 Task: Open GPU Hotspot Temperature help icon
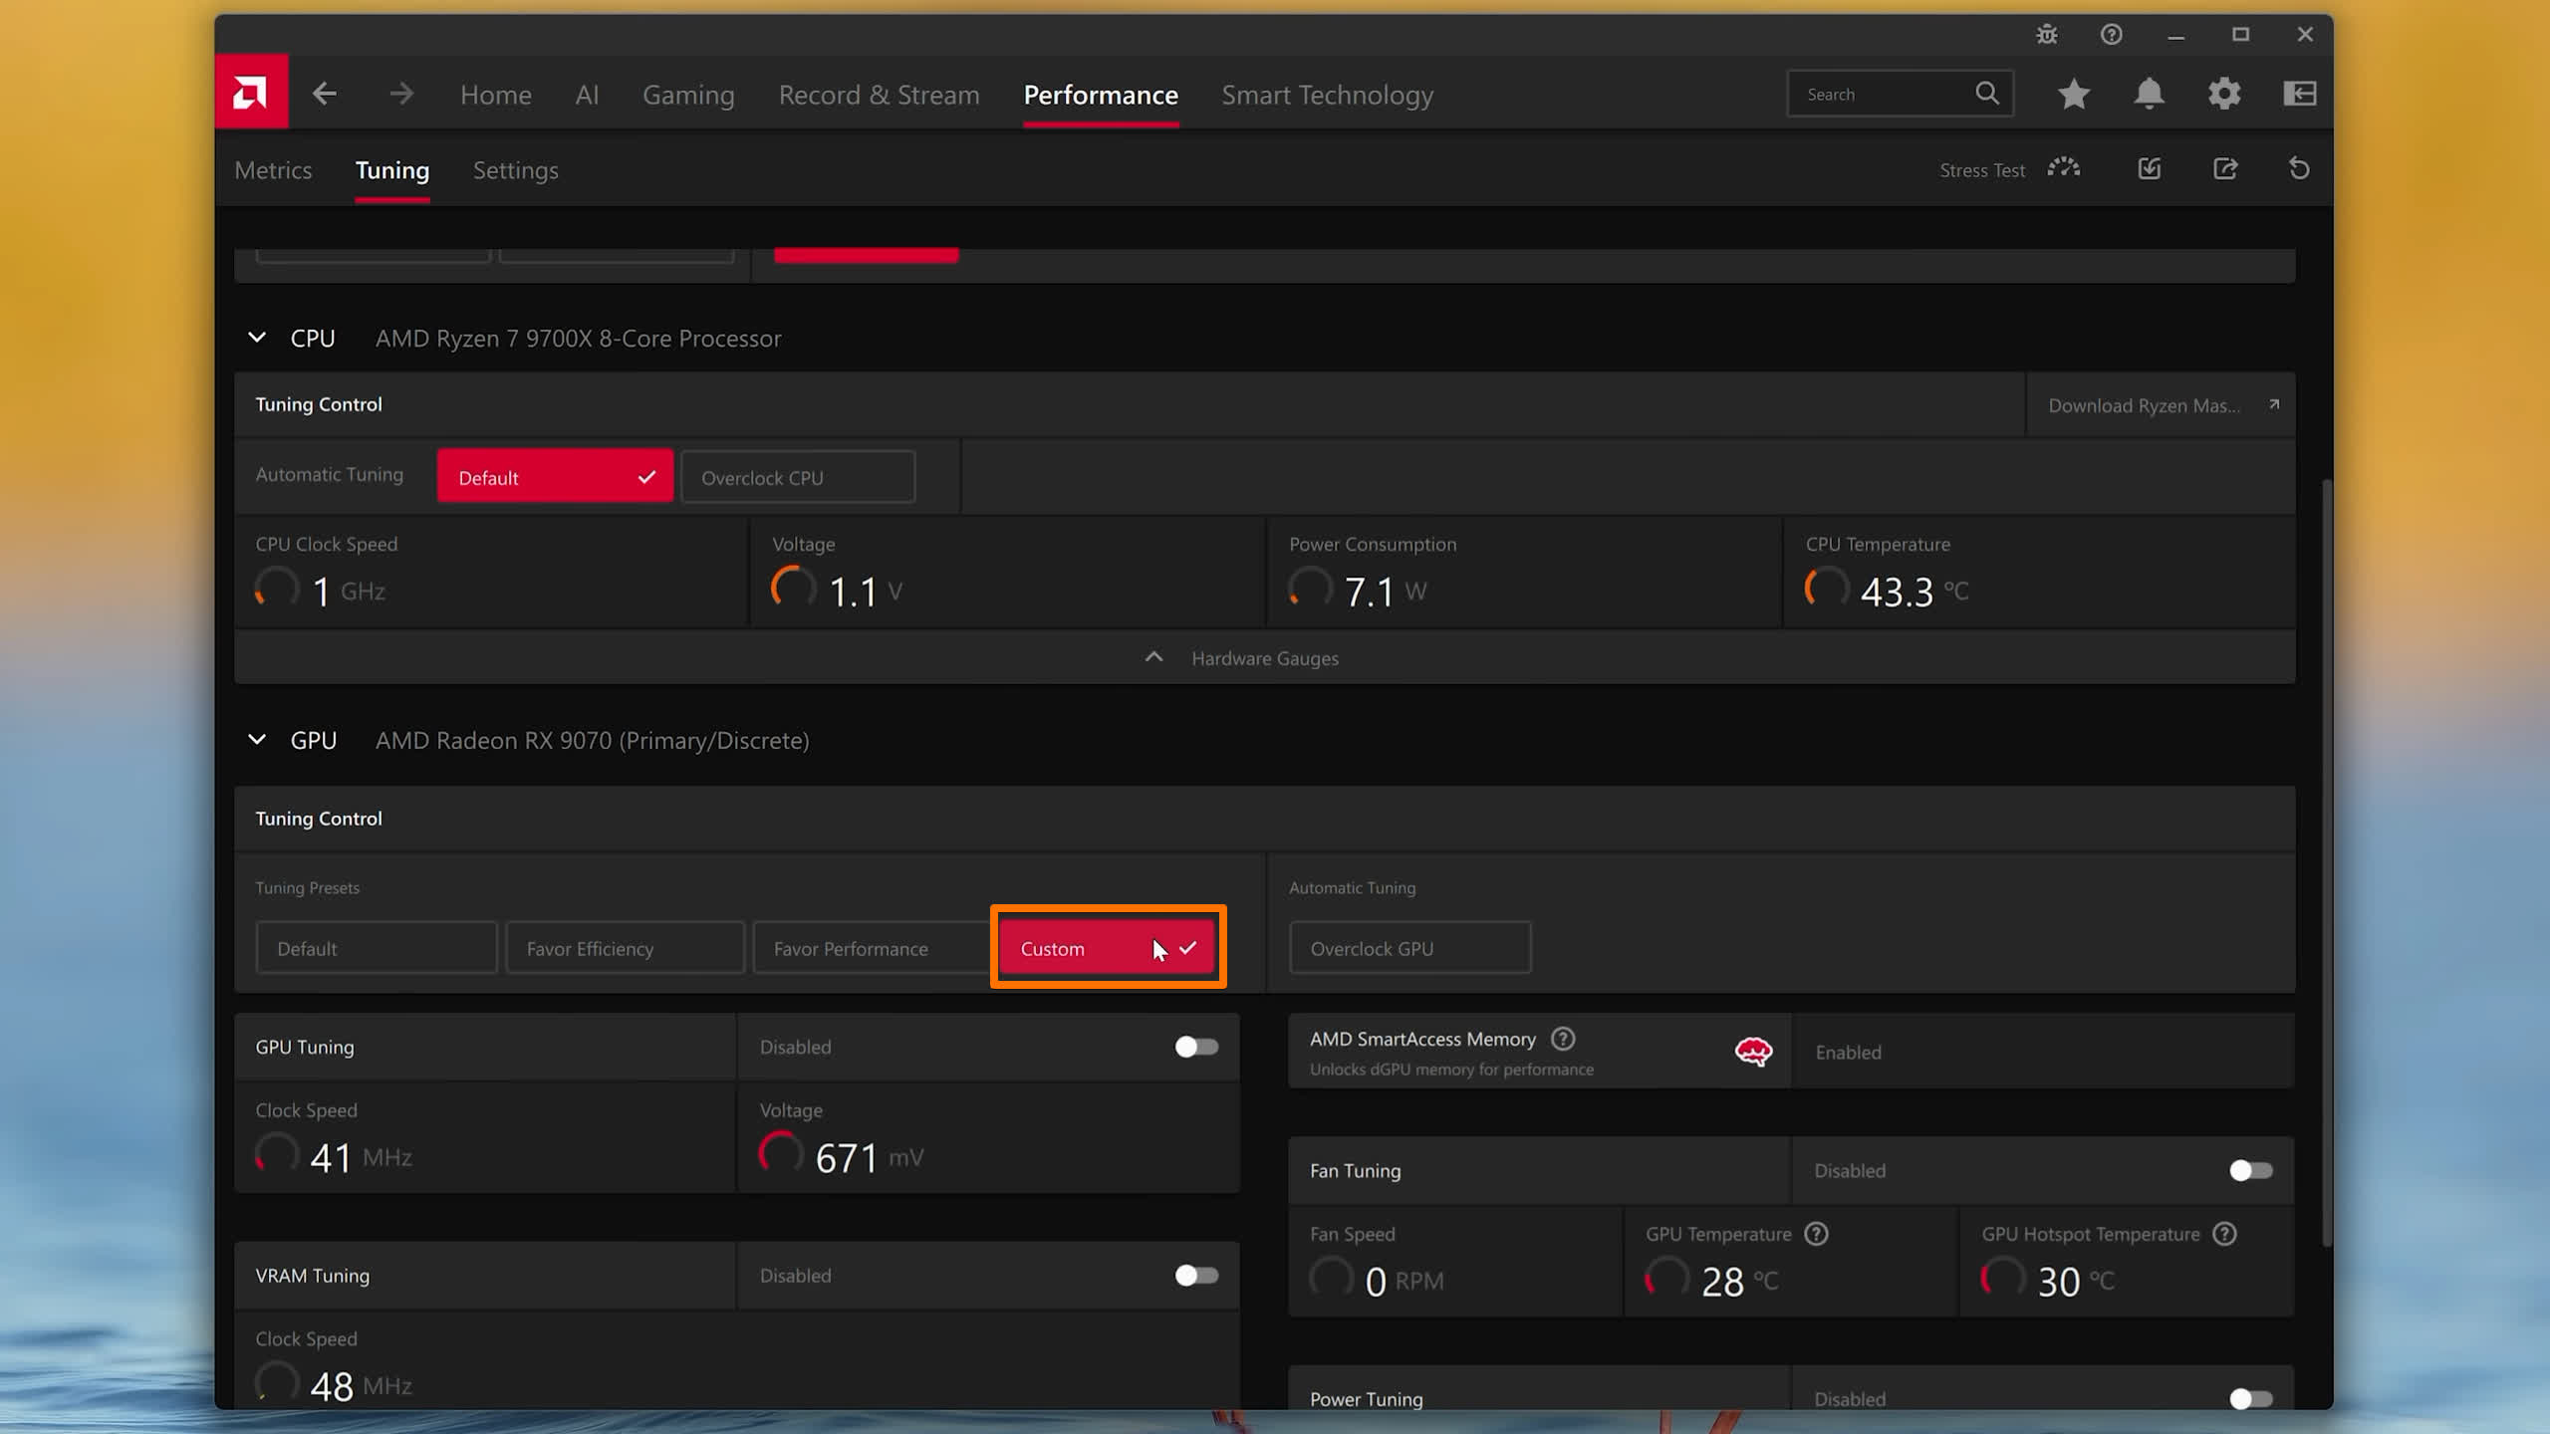(2224, 1234)
